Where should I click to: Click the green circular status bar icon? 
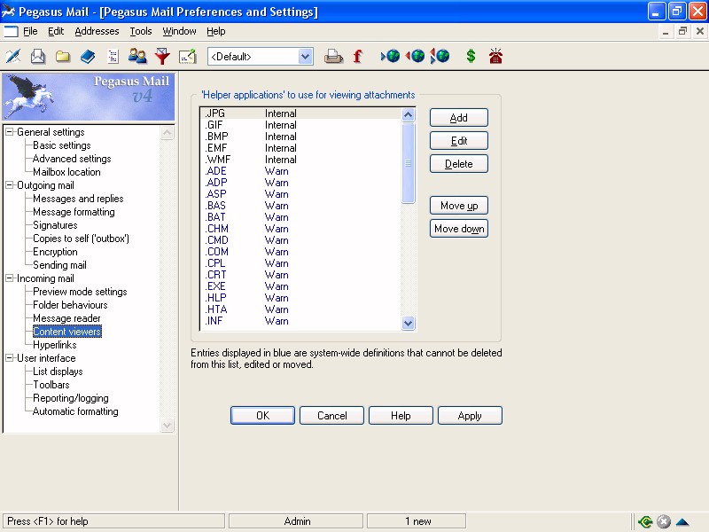(645, 521)
